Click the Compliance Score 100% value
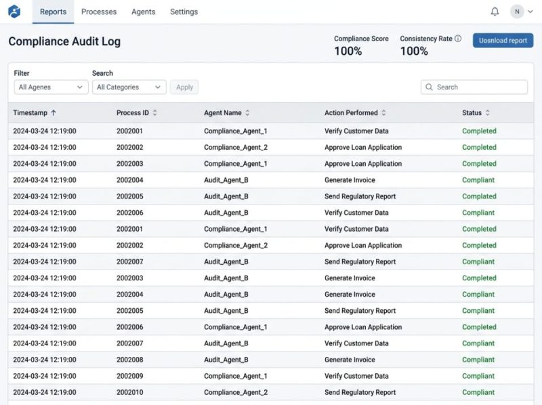This screenshot has height=405, width=542. [348, 51]
